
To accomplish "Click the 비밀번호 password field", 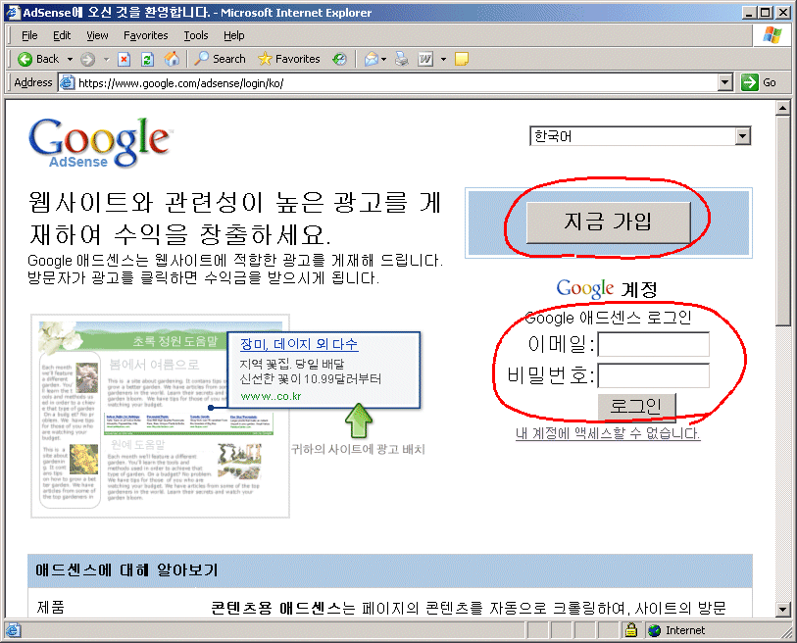I will 653,376.
